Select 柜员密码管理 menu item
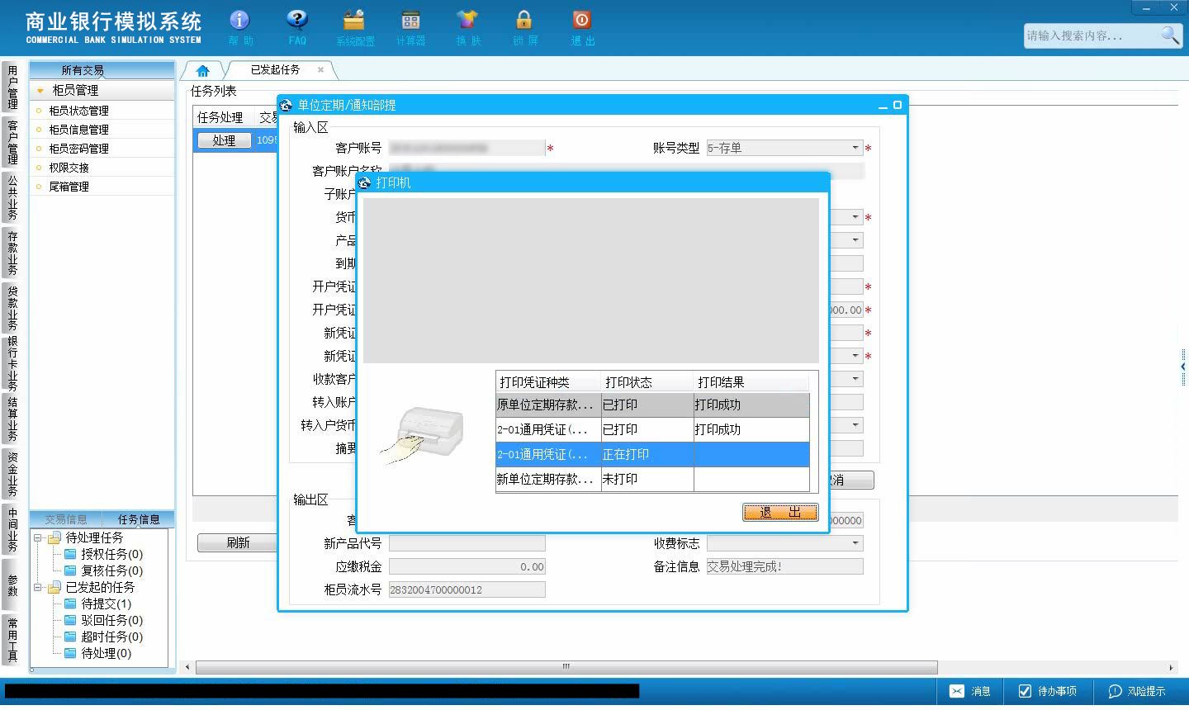The width and height of the screenshot is (1189, 710). click(x=78, y=149)
